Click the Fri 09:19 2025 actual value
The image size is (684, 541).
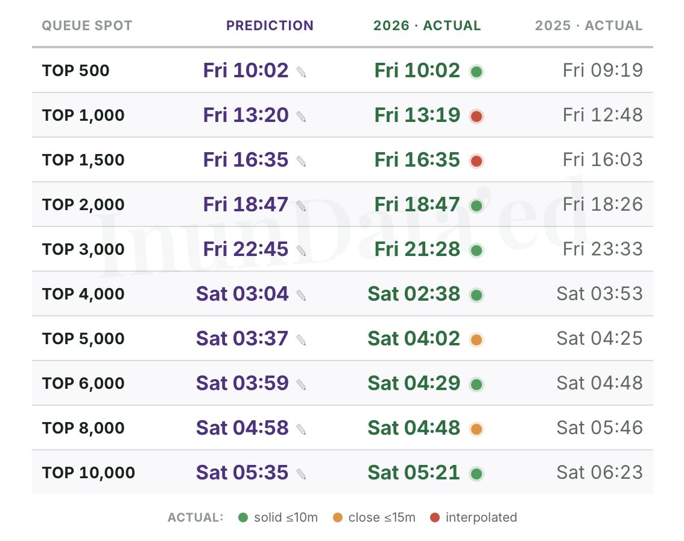[x=603, y=70]
